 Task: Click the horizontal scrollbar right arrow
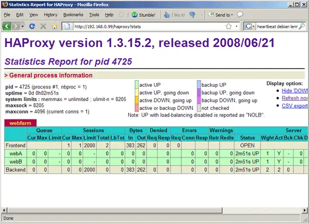click(305, 210)
